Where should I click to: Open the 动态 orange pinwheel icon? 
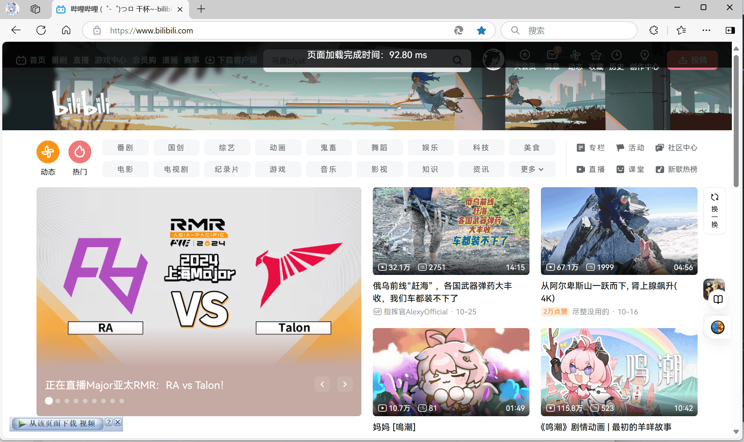[x=48, y=152]
